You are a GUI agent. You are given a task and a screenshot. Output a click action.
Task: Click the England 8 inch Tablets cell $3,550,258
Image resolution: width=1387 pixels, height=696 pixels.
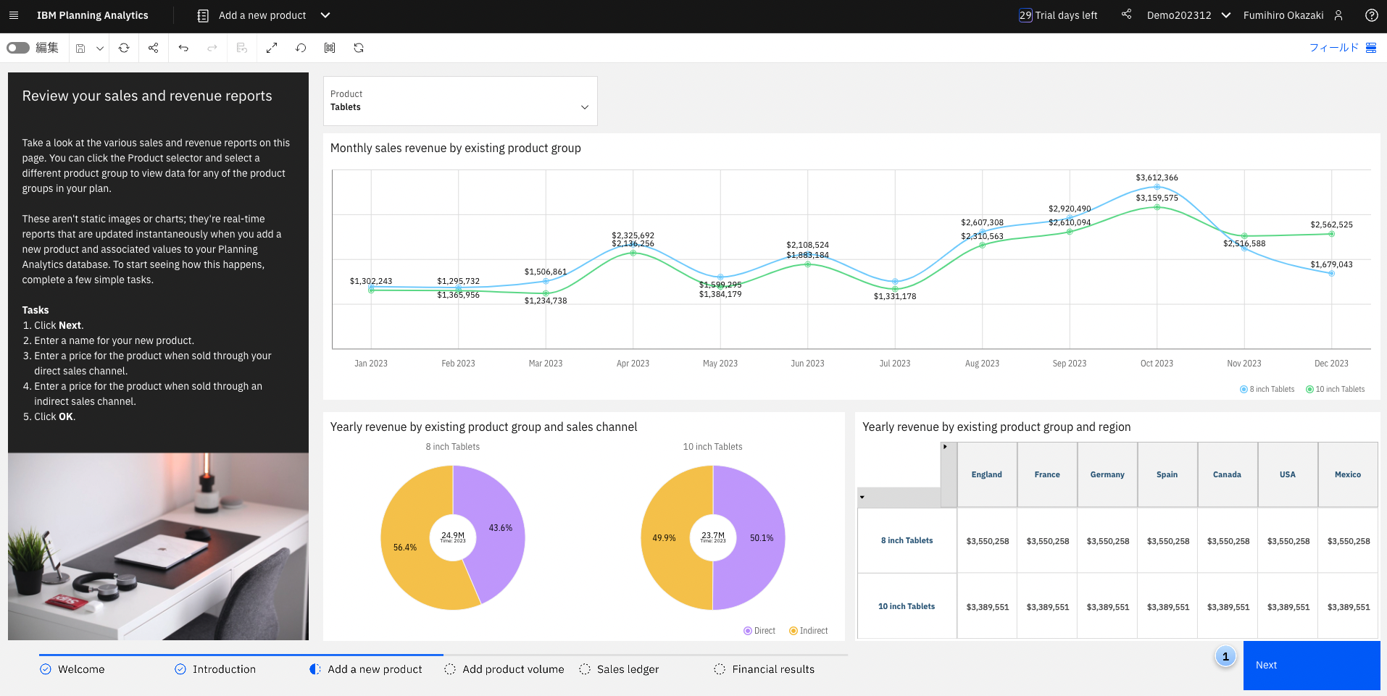(x=987, y=541)
